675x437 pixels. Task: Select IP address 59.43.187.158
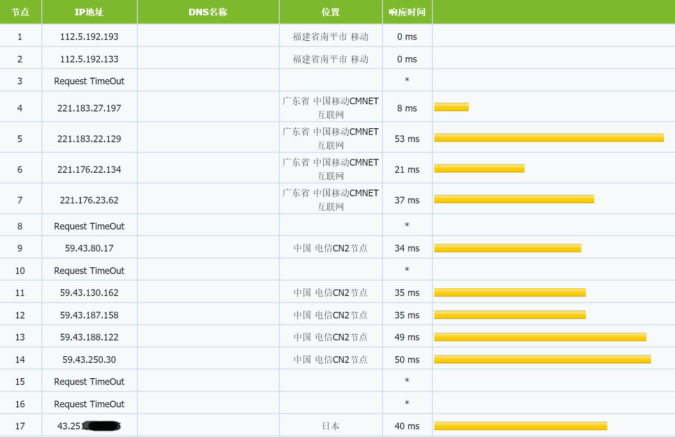(x=89, y=315)
